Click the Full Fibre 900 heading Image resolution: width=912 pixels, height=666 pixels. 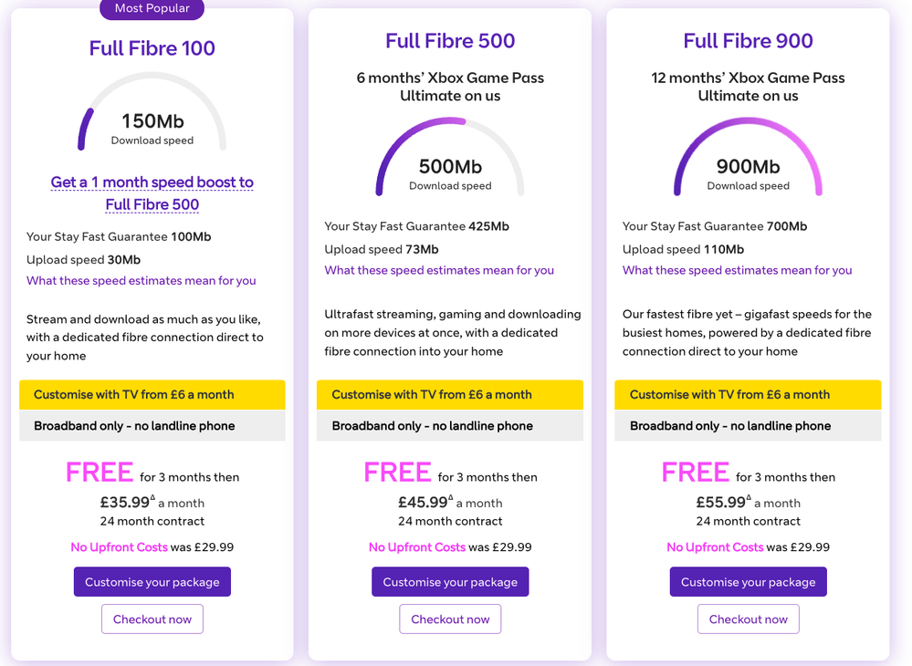[748, 41]
